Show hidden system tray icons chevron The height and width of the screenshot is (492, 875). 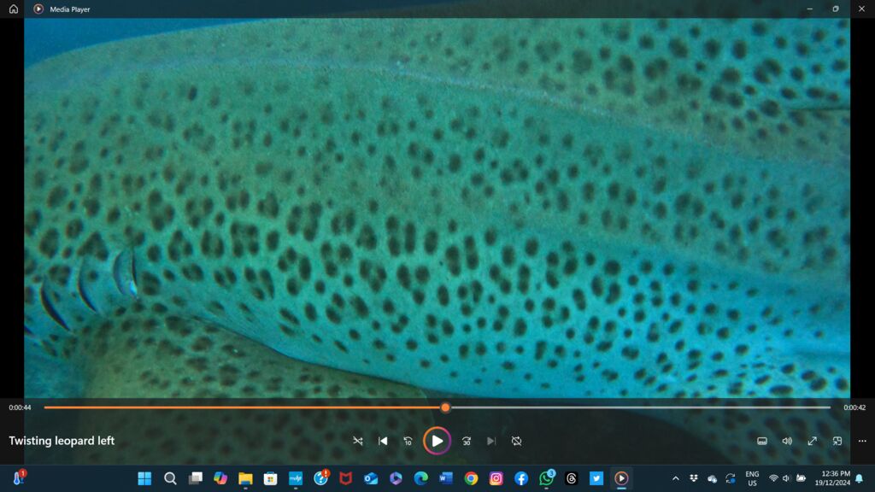(676, 478)
